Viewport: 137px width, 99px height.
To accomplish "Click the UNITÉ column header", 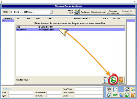I will [x=108, y=18].
